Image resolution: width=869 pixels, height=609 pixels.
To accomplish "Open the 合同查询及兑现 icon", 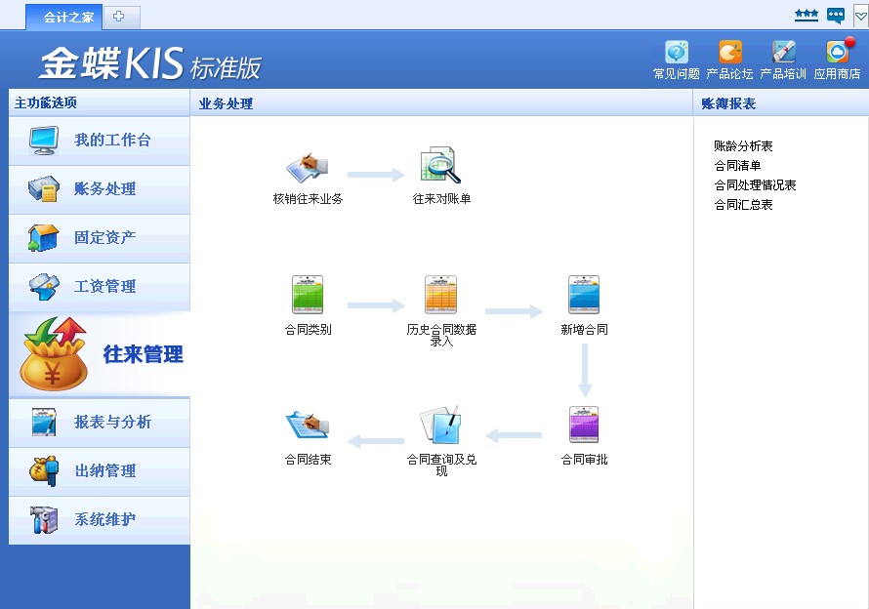I will tap(440, 426).
